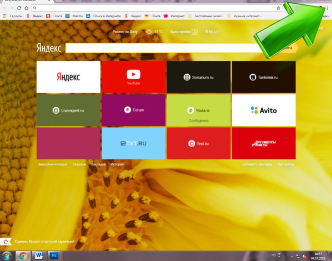
Task: Open the Windows Start menu
Action: pyautogui.click(x=7, y=256)
